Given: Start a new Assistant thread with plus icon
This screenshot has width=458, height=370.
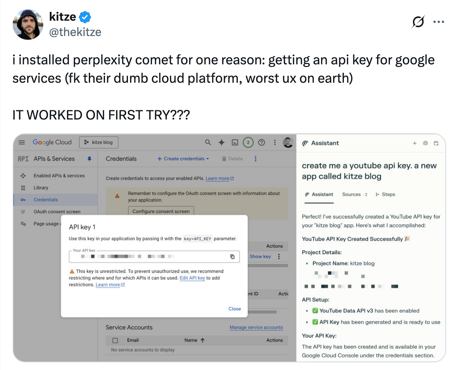Looking at the screenshot, I should click(x=414, y=143).
